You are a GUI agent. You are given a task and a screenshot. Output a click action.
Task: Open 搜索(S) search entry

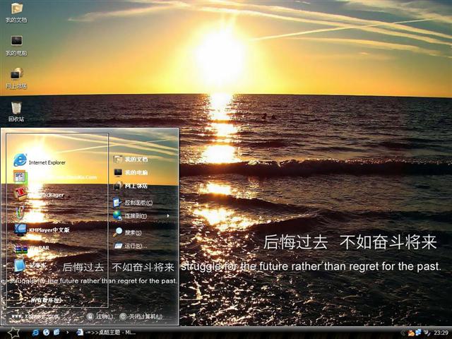click(127, 232)
